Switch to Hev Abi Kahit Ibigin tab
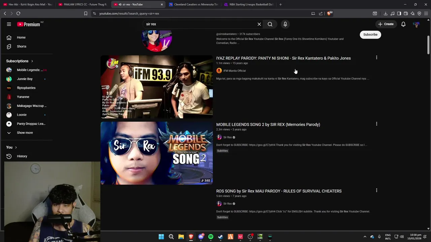This screenshot has width=431, height=242. pyautogui.click(x=28, y=4)
